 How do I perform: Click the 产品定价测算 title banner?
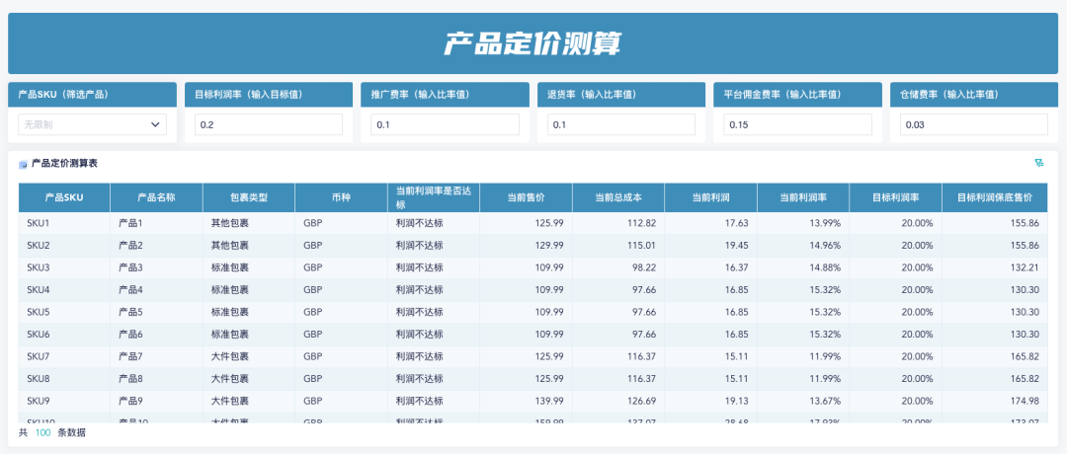point(533,43)
